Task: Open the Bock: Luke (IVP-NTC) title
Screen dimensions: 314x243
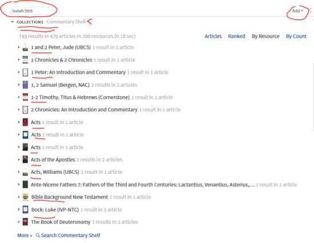Action: tap(55, 210)
